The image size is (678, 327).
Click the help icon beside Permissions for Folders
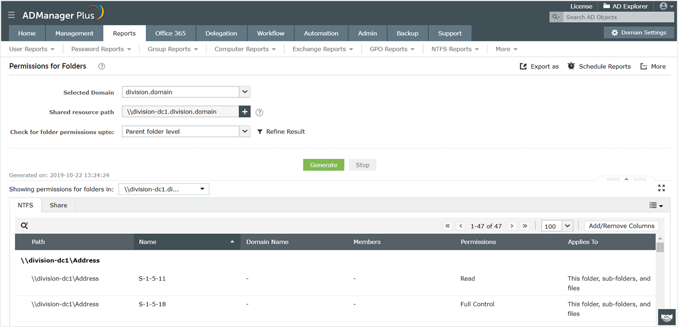(101, 66)
